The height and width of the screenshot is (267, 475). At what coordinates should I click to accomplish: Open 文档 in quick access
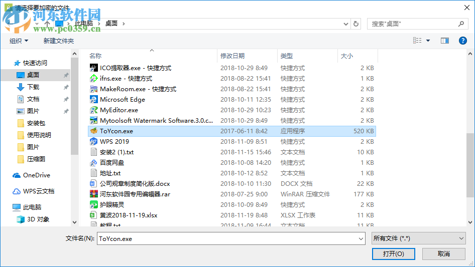(28, 99)
